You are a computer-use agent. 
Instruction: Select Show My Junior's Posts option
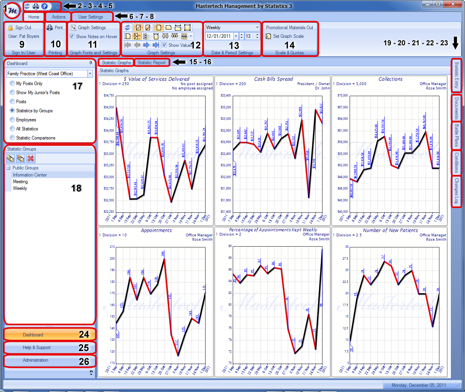(12, 92)
